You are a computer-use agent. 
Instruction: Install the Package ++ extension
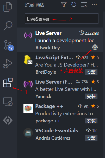point(91,121)
